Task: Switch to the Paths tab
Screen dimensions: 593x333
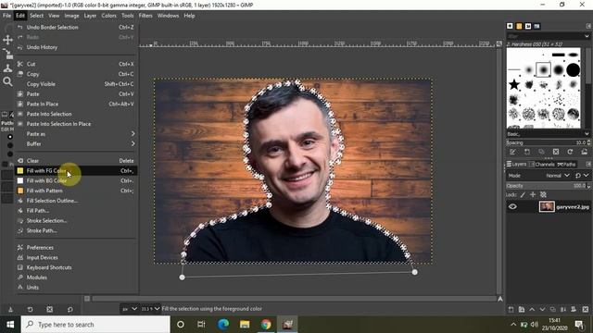Action: coord(566,165)
